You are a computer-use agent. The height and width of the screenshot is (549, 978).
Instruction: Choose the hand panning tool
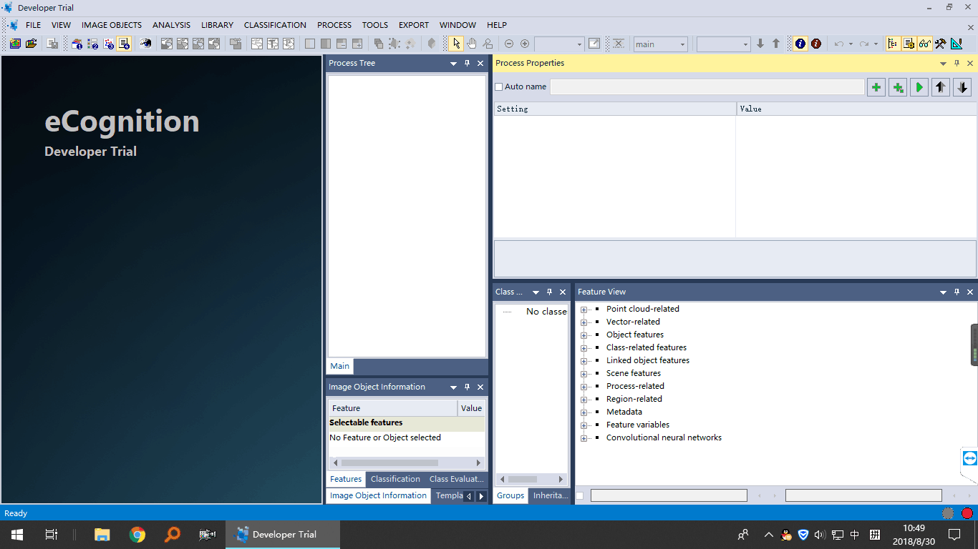472,44
